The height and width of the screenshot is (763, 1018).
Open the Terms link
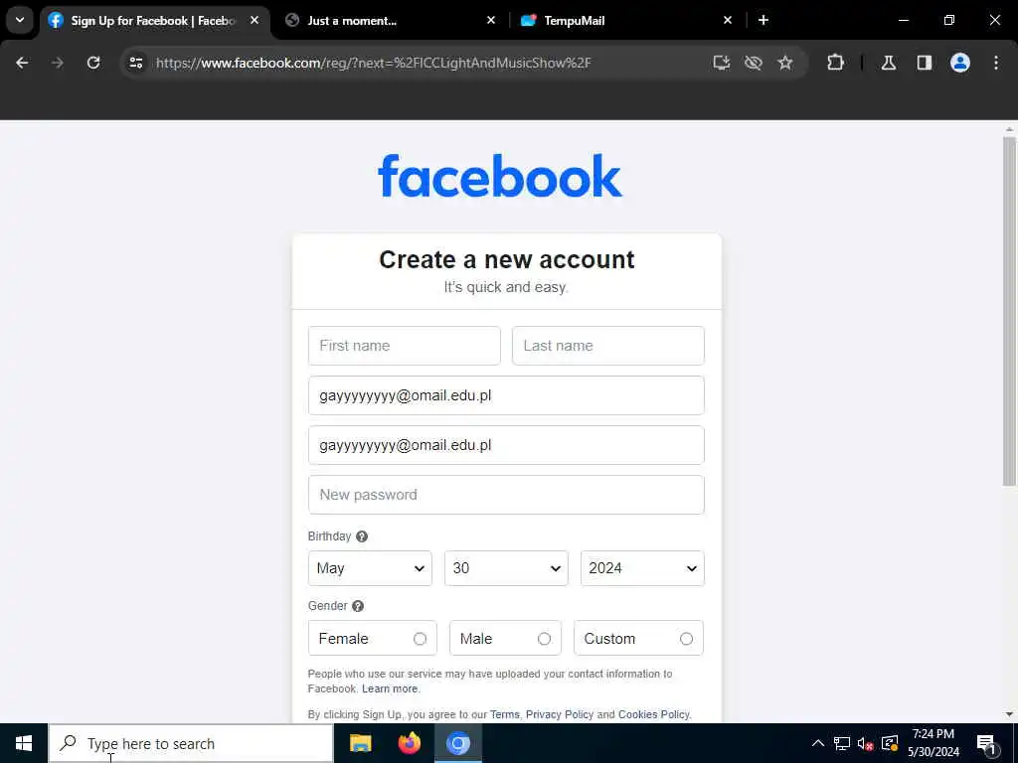[x=504, y=714]
